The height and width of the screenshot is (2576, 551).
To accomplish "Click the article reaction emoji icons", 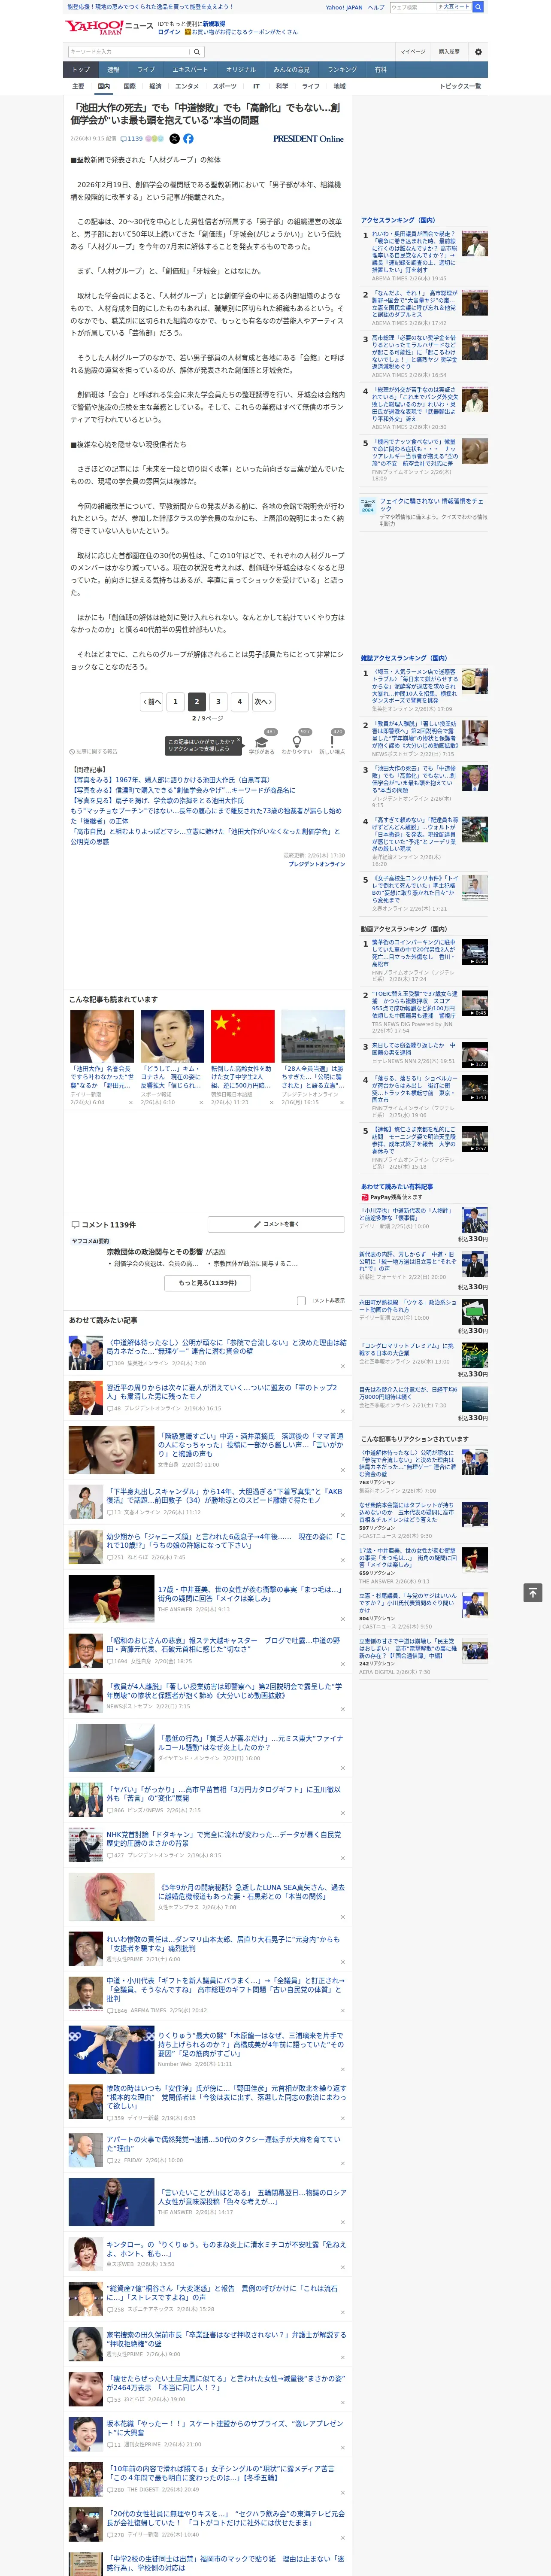I will pos(154,139).
